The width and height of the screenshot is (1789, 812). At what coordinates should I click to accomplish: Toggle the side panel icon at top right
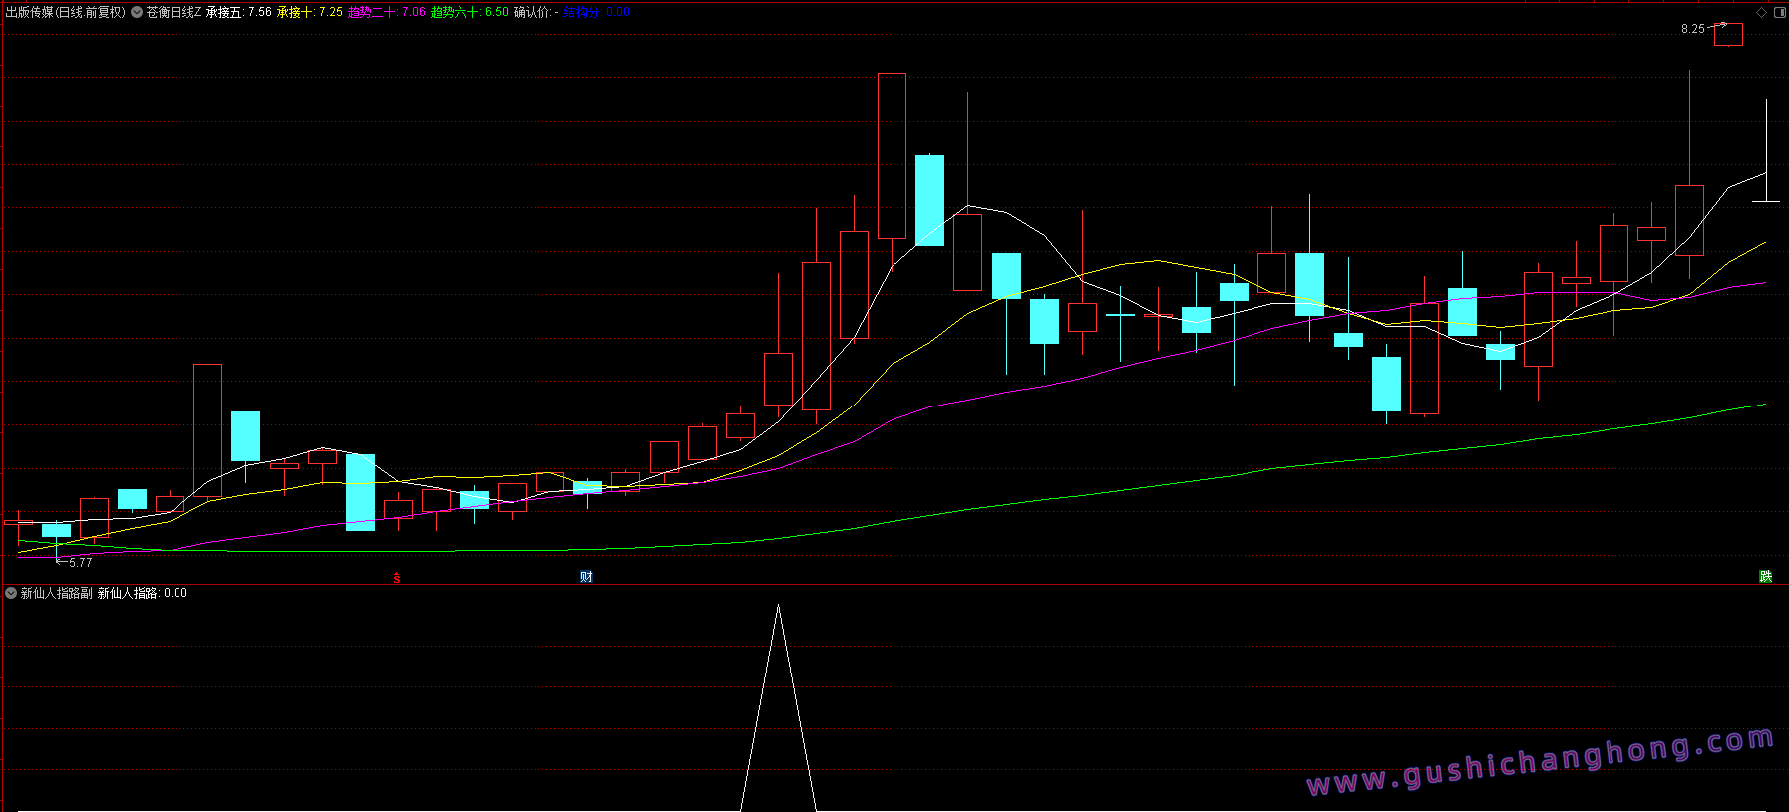1780,12
